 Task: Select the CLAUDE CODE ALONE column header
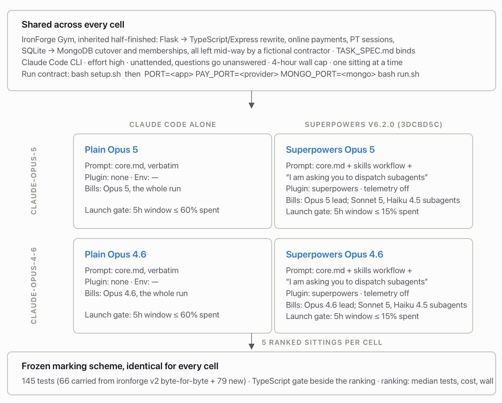[173, 124]
